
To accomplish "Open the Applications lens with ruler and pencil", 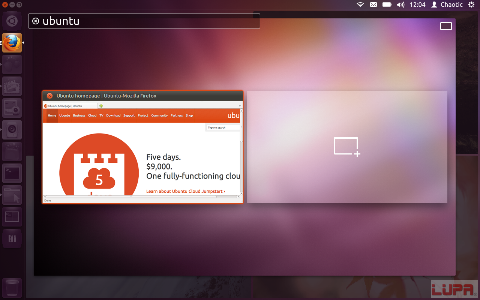I will click(12, 238).
